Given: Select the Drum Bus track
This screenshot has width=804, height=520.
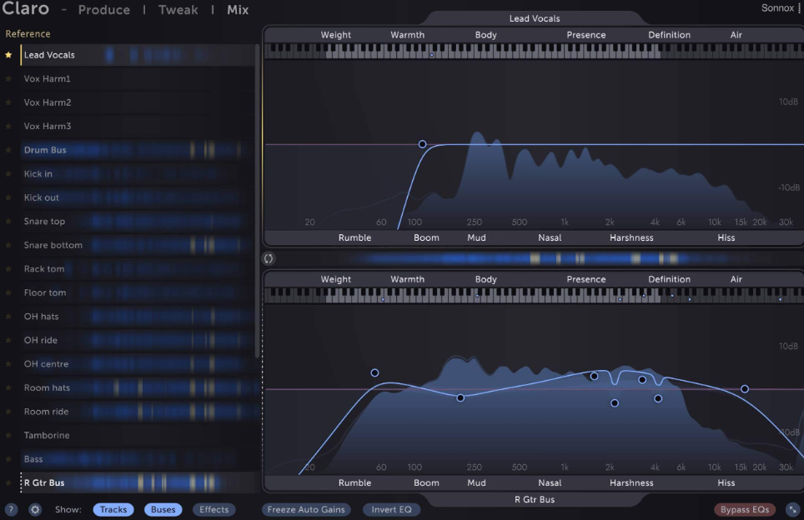Looking at the screenshot, I should click(138, 150).
